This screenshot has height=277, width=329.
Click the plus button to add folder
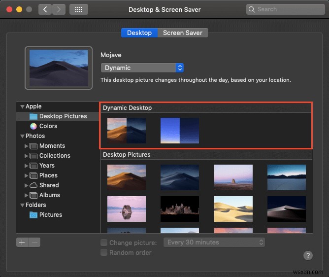[x=22, y=242]
